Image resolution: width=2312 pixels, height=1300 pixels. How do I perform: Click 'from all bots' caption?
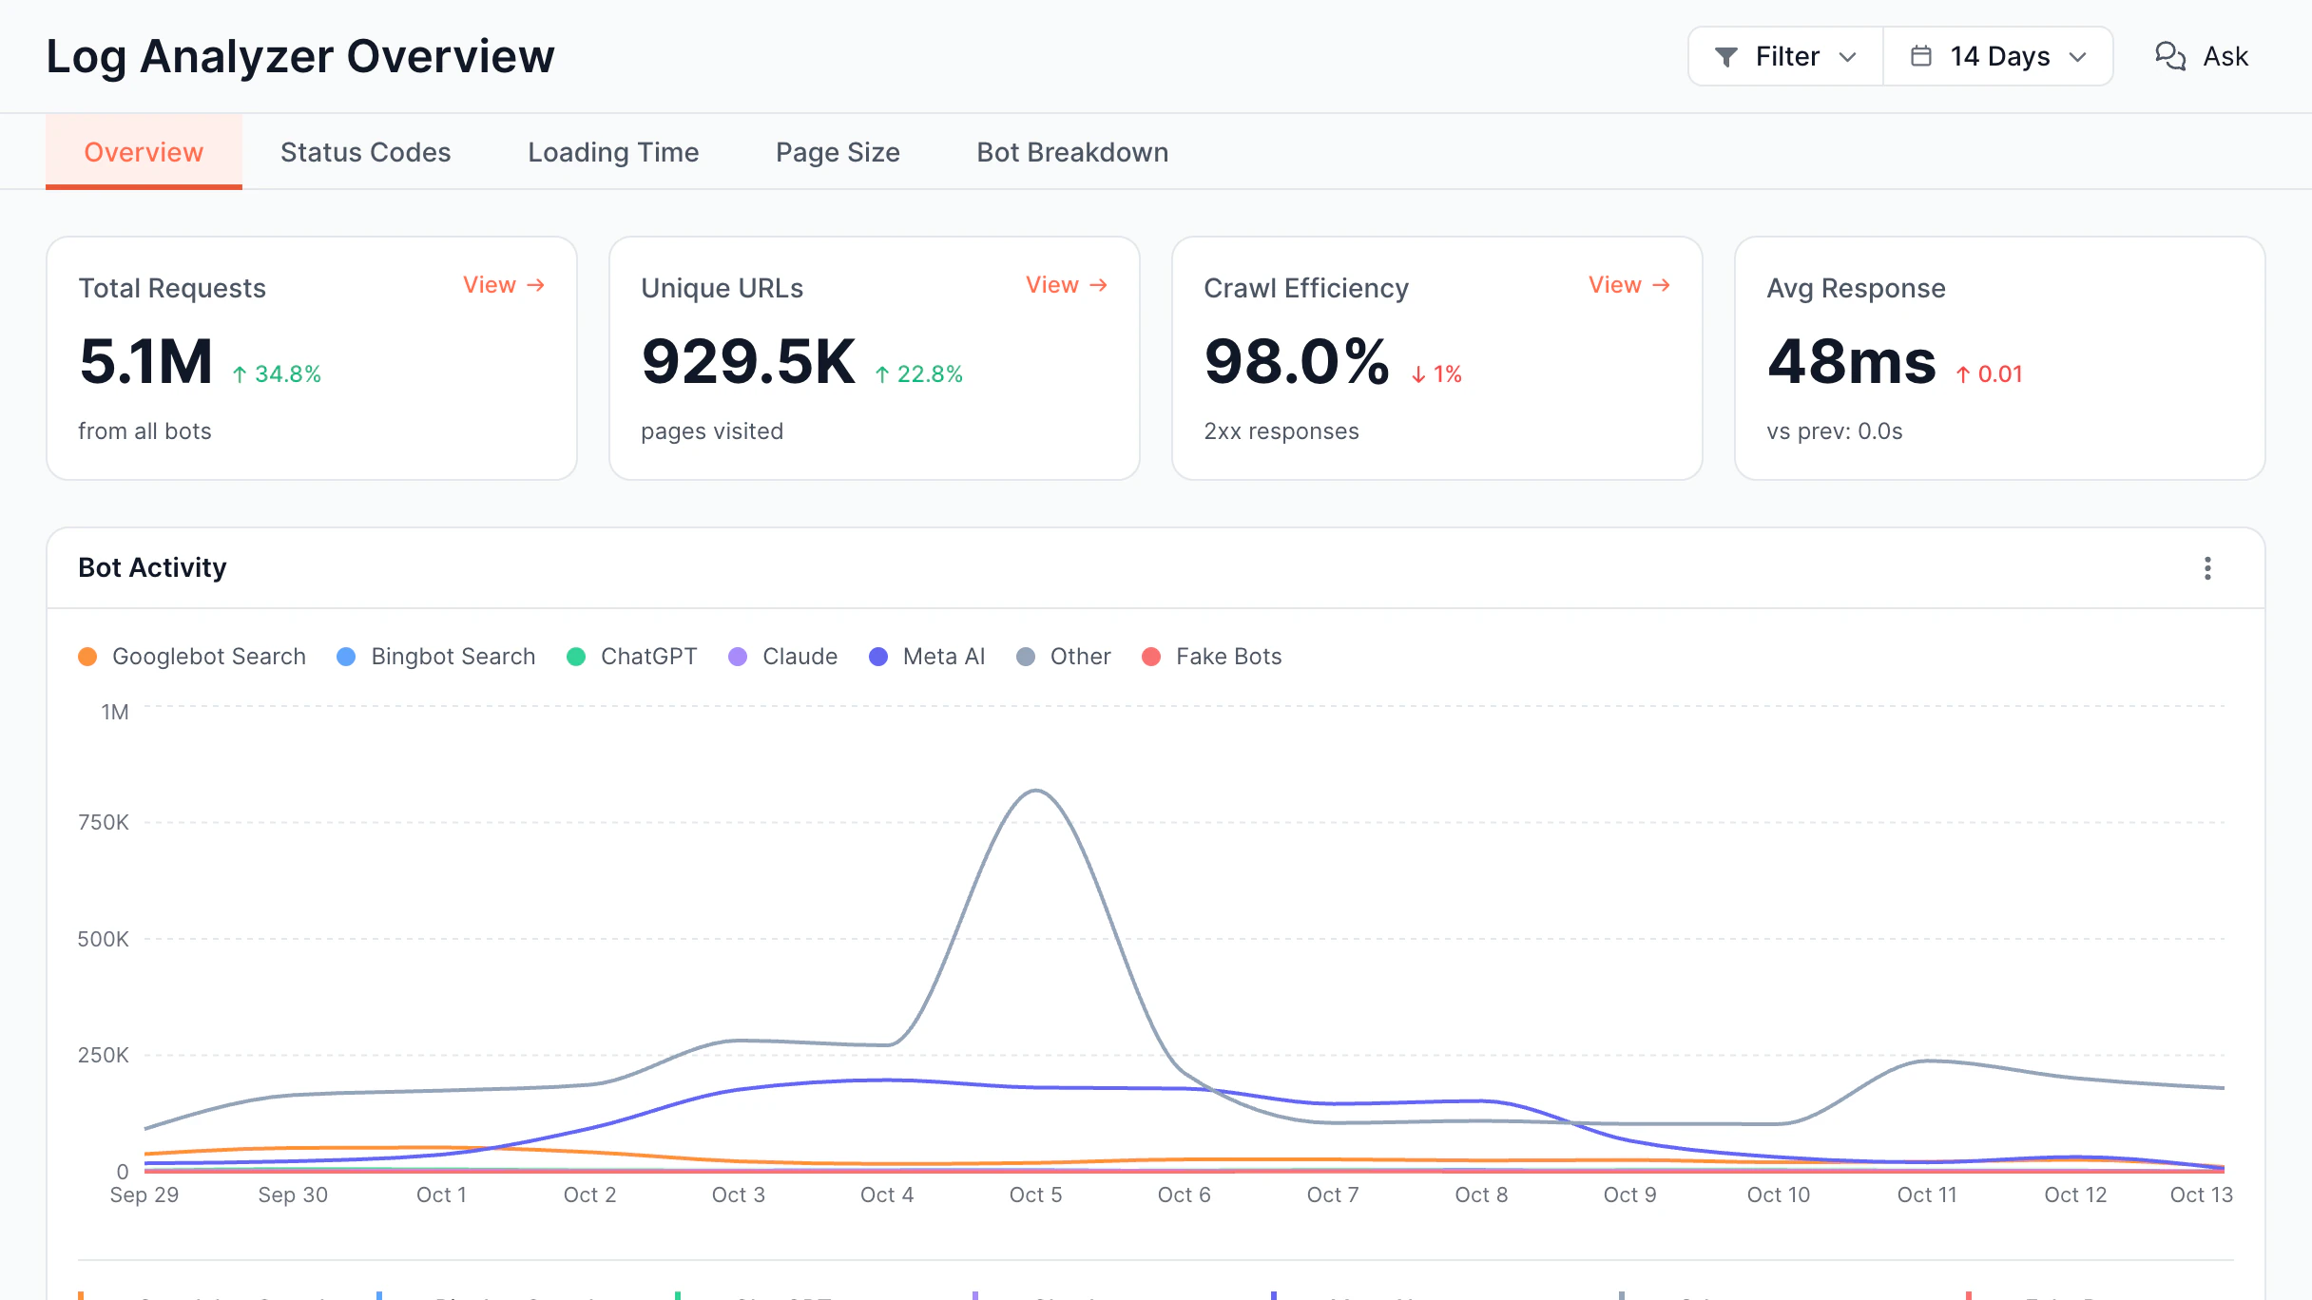click(144, 431)
